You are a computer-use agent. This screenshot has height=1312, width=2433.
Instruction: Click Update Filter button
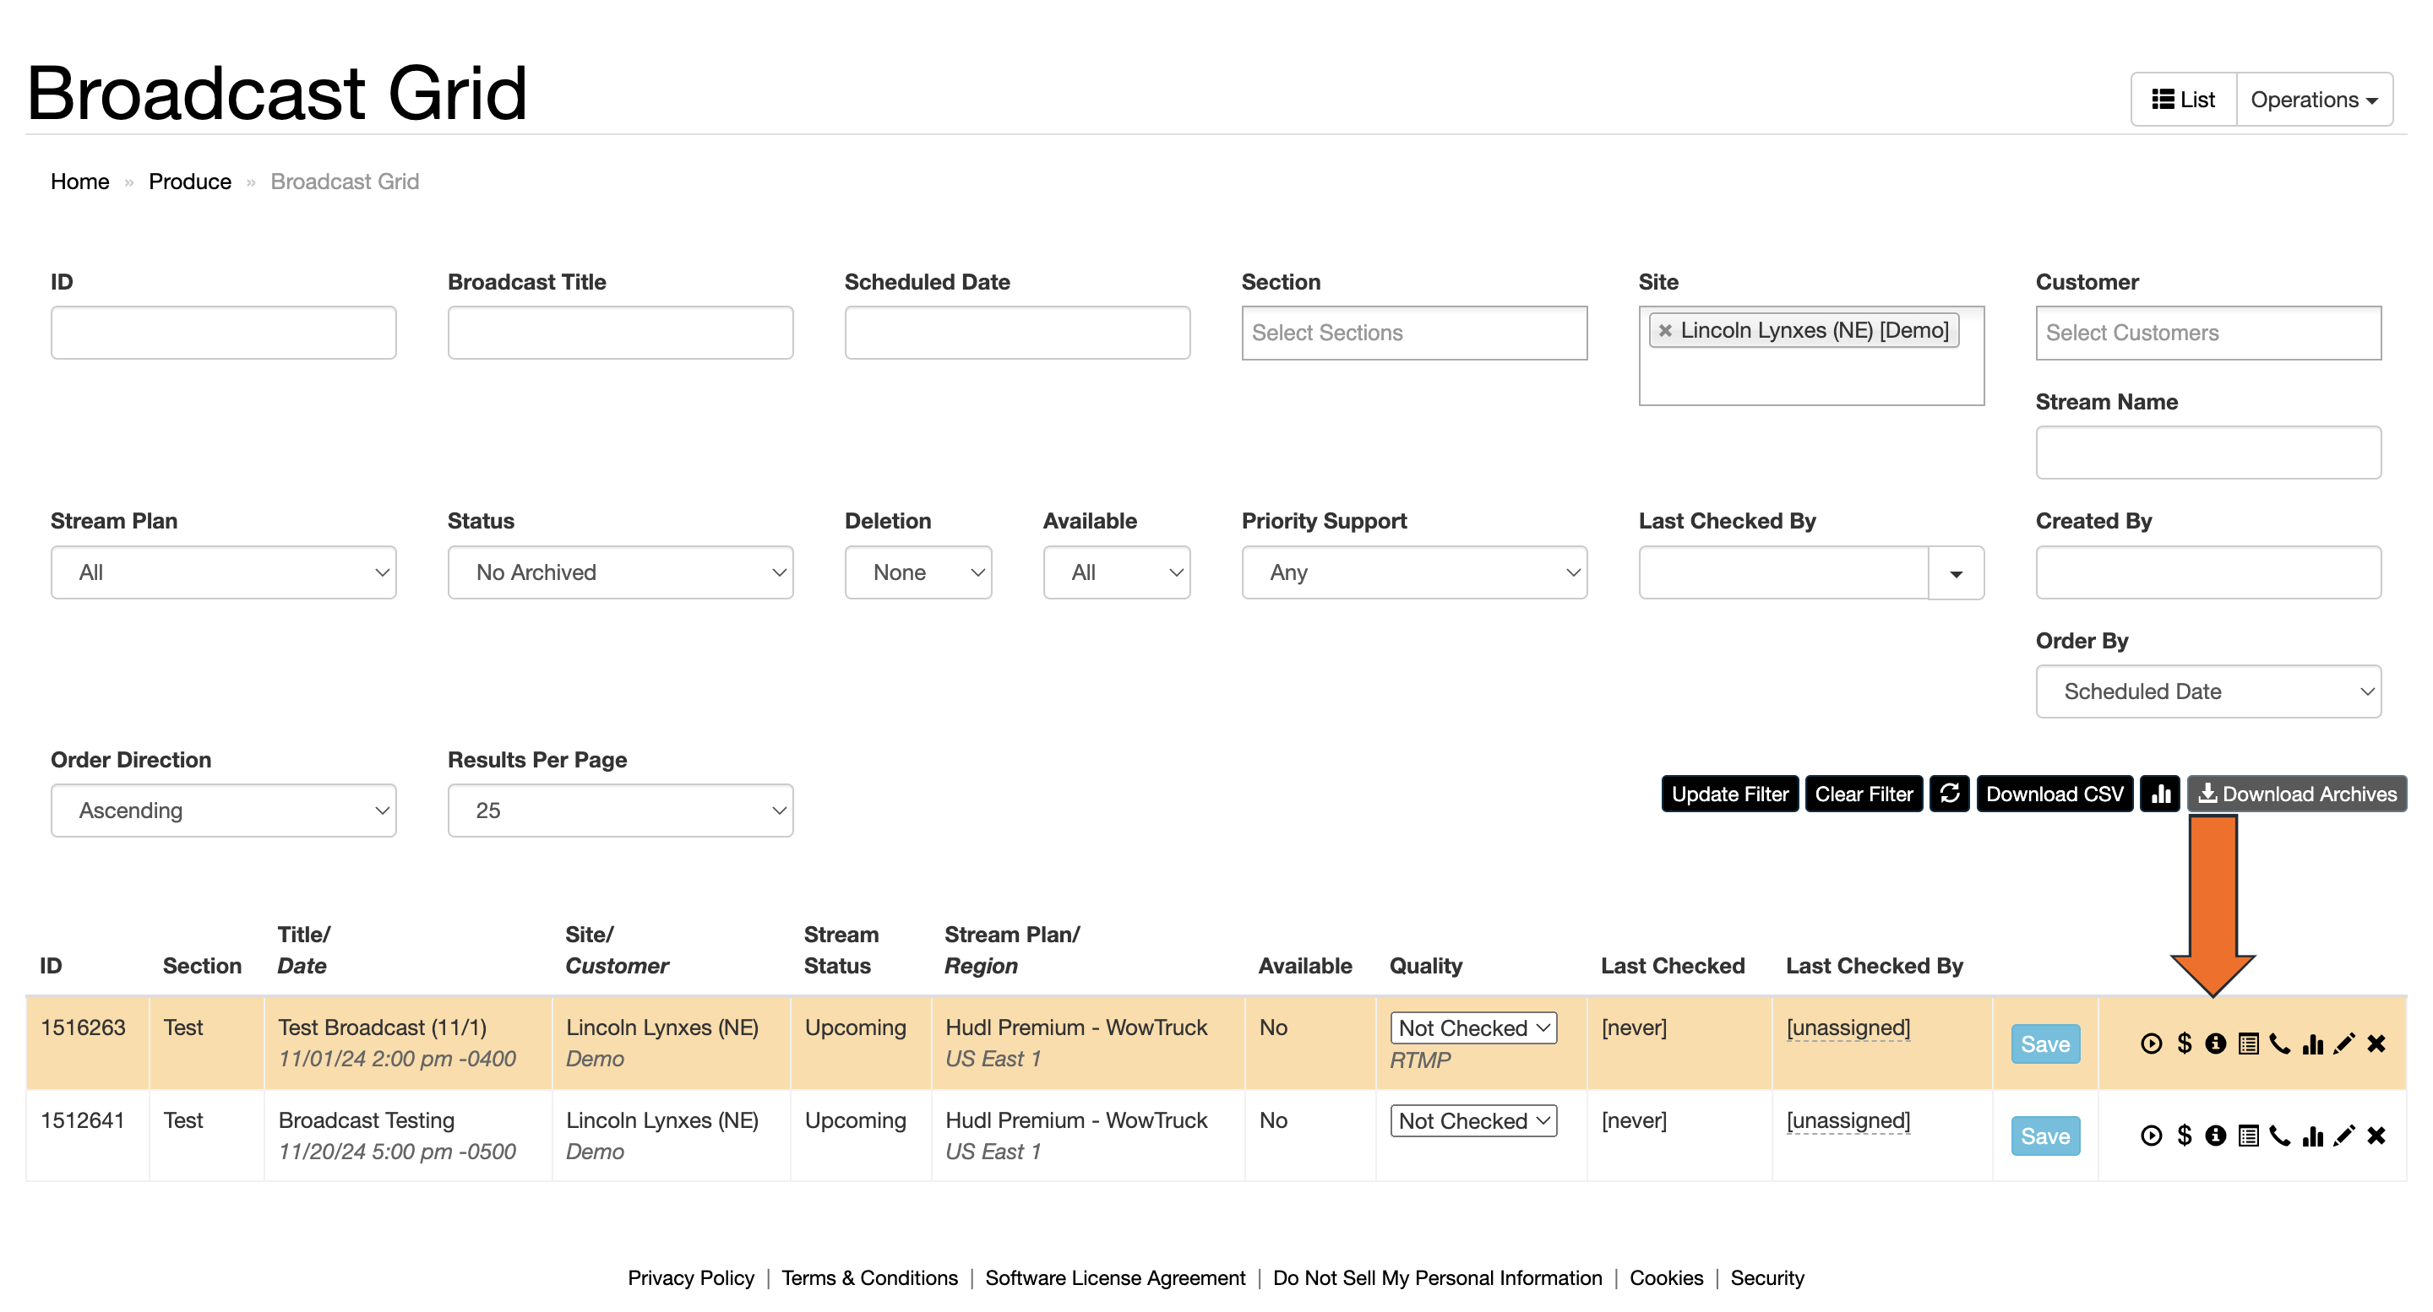click(1729, 794)
